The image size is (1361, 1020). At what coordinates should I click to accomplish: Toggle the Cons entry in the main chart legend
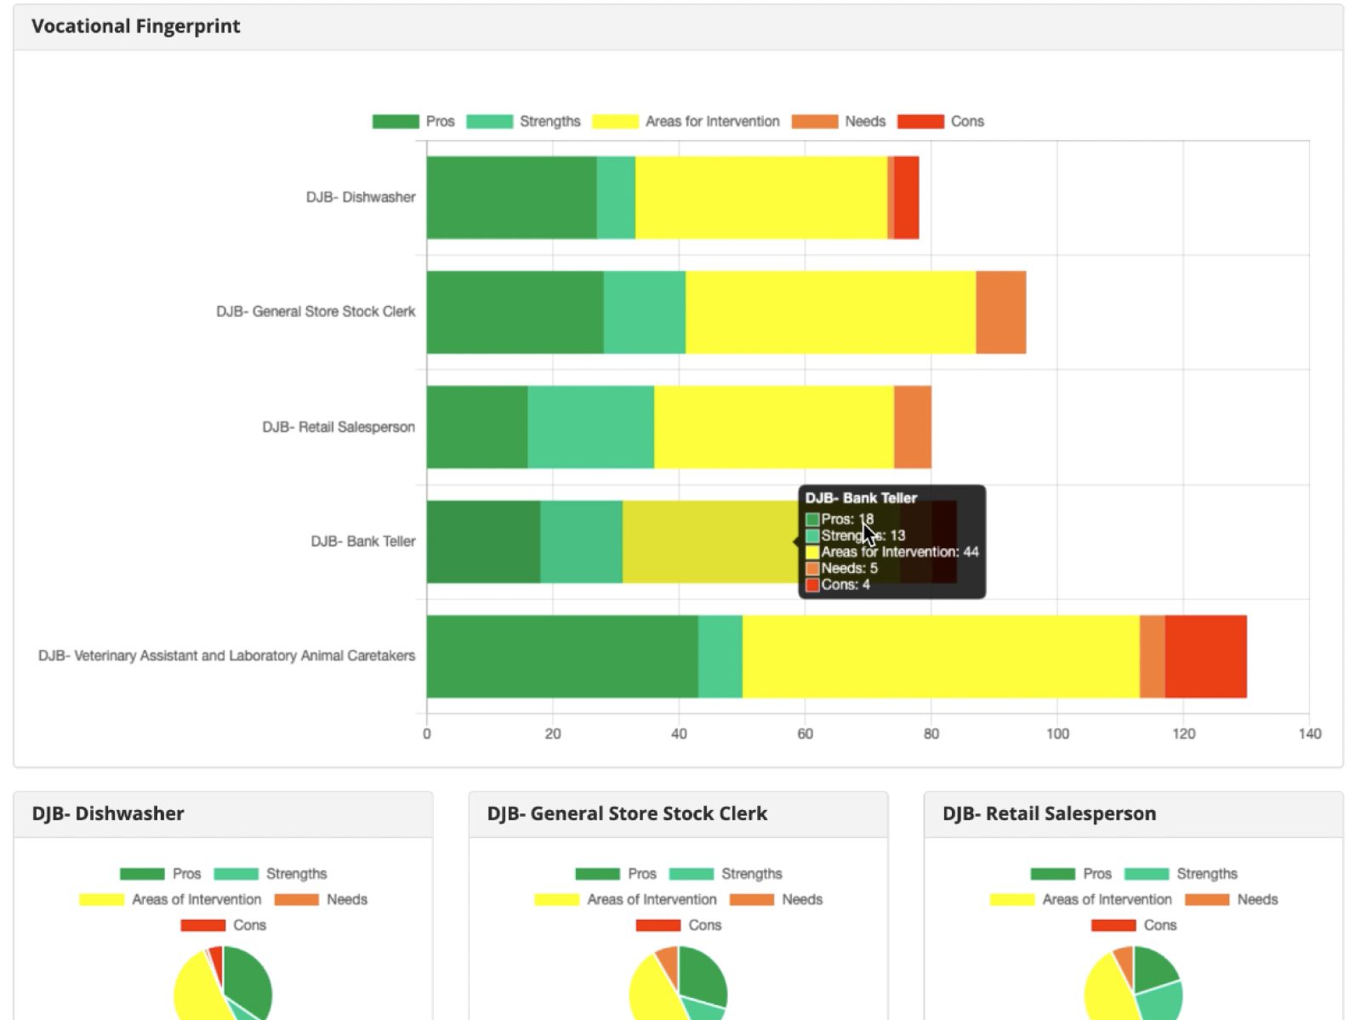(x=921, y=122)
